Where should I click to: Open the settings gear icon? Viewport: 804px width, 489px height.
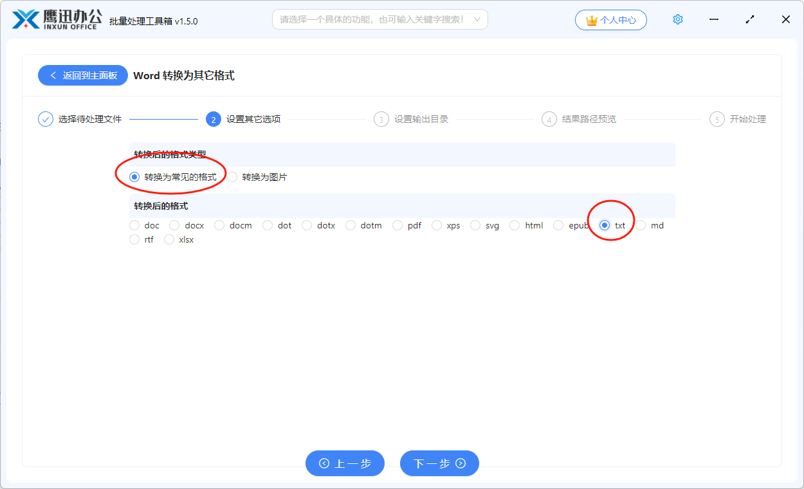[x=677, y=19]
